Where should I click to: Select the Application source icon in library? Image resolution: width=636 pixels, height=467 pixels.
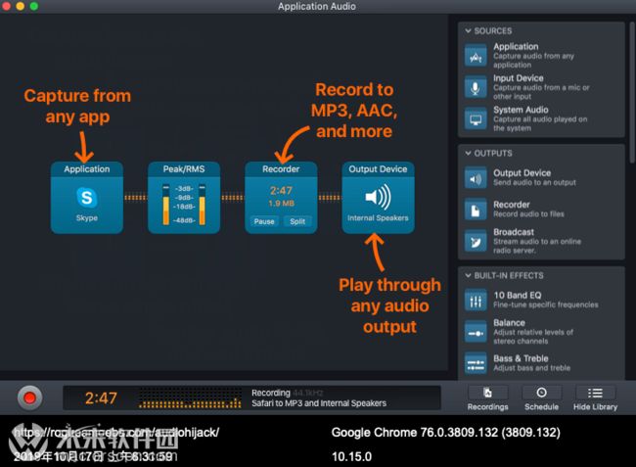pos(476,56)
